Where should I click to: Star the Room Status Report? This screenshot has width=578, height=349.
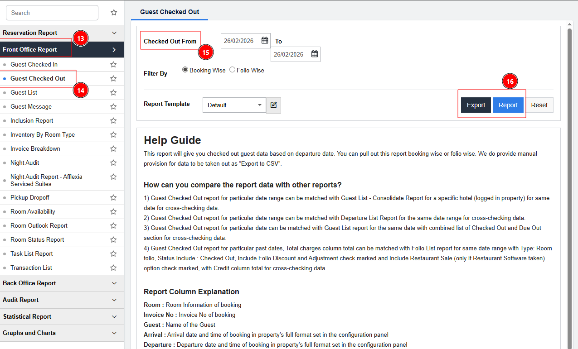[113, 240]
